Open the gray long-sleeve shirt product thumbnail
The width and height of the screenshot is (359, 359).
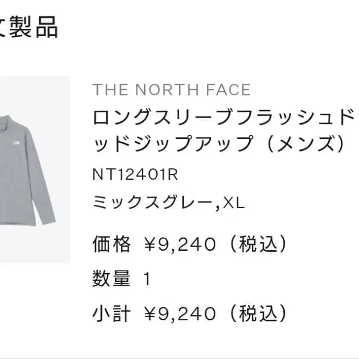pos(35,170)
